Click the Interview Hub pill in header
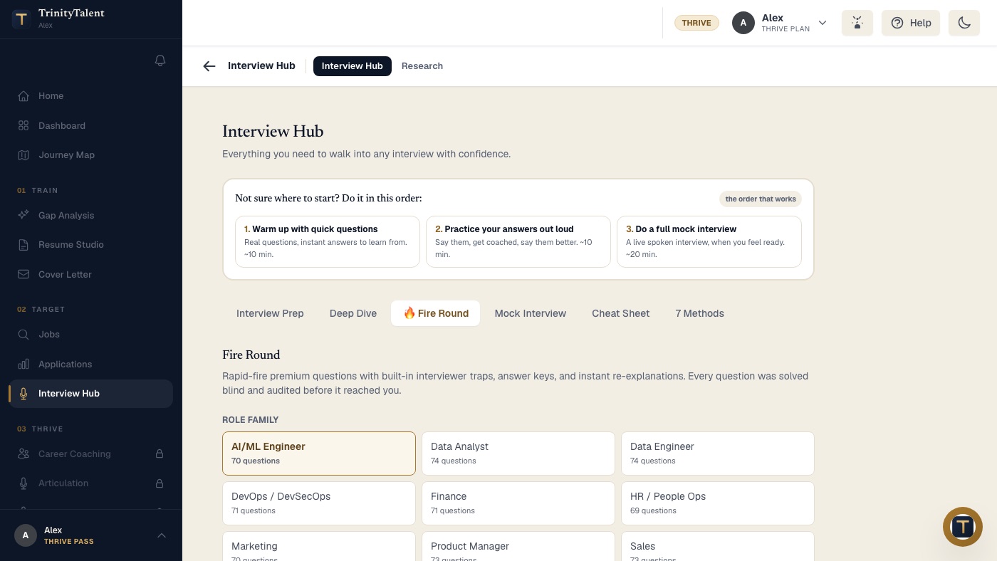997x561 pixels. pos(353,66)
